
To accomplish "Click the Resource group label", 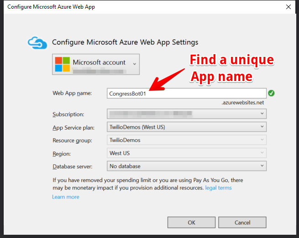I will [72, 141].
